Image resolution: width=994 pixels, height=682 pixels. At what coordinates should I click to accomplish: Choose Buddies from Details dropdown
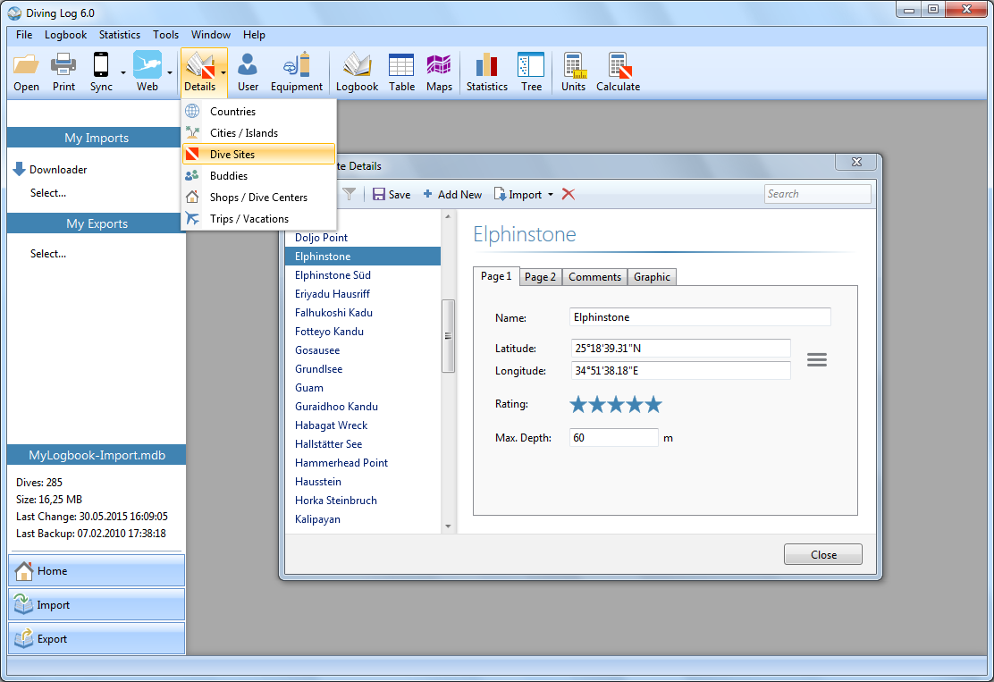[x=258, y=176]
